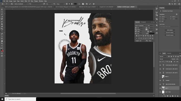Go to the Home screen icon
Viewport: 181px width, 101px height.
coord(3,4)
